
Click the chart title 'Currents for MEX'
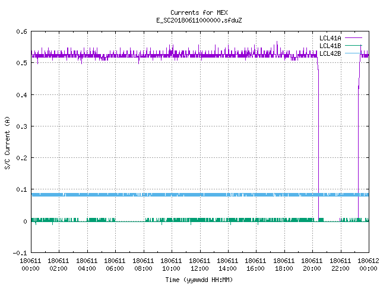(x=199, y=12)
